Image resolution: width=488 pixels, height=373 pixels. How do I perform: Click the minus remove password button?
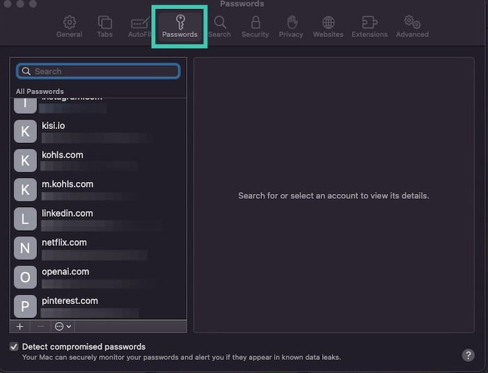[x=40, y=326]
